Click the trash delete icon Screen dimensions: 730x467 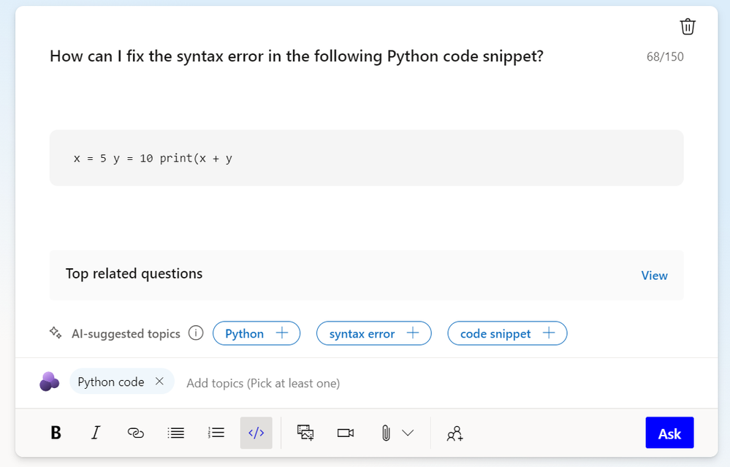point(688,27)
